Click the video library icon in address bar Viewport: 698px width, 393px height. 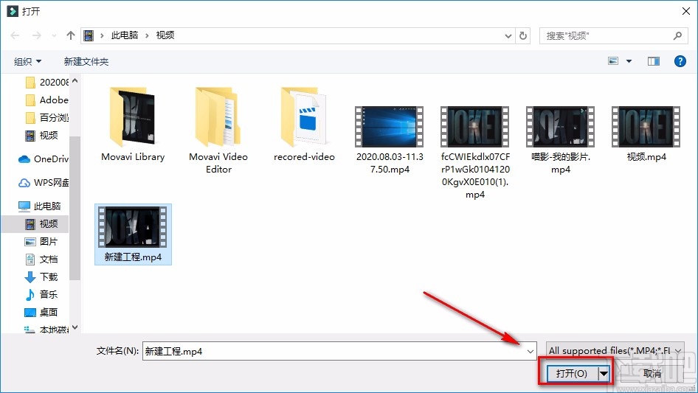(x=89, y=35)
